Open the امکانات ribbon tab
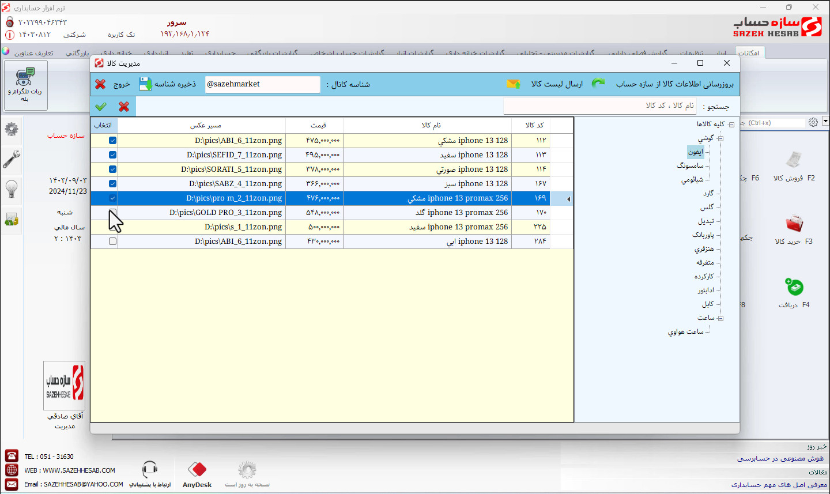830x494 pixels. pyautogui.click(x=749, y=53)
